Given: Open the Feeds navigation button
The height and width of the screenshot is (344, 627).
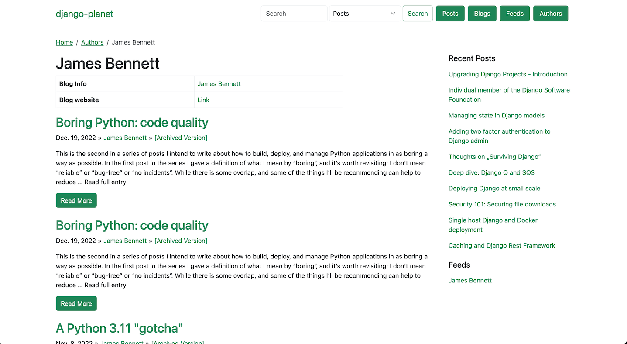Looking at the screenshot, I should [514, 14].
